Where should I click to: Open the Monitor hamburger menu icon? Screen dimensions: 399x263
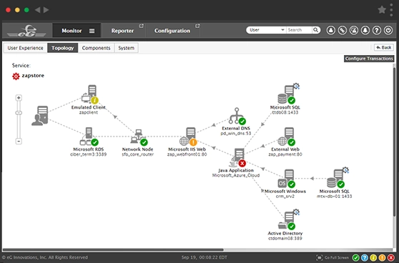[x=92, y=31]
